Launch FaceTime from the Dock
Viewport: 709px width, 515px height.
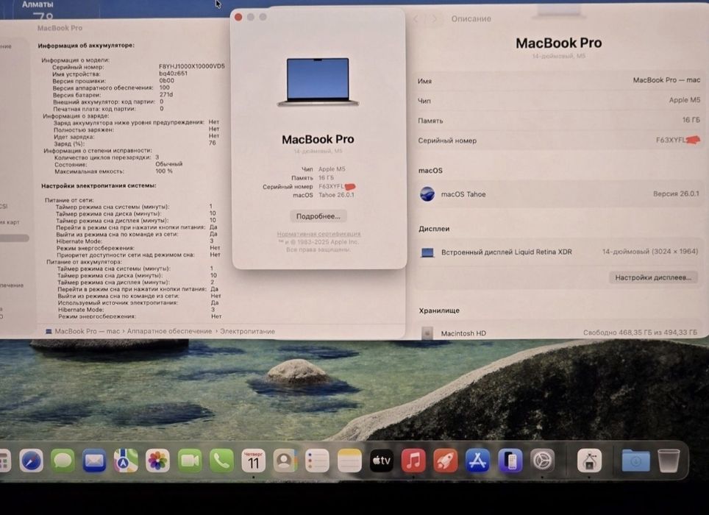[190, 461]
